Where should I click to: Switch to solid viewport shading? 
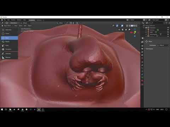pyautogui.click(x=132, y=26)
